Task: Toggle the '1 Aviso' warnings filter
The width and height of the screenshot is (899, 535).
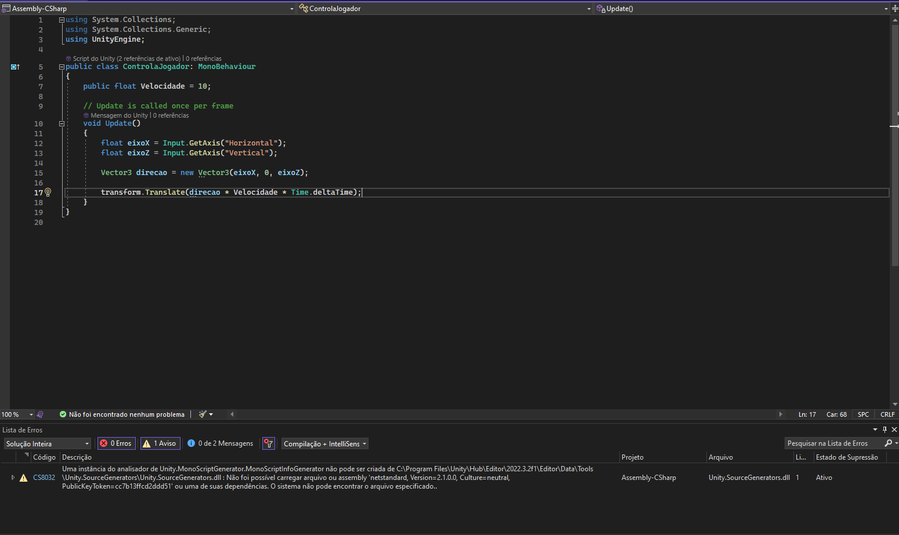Action: pyautogui.click(x=160, y=443)
